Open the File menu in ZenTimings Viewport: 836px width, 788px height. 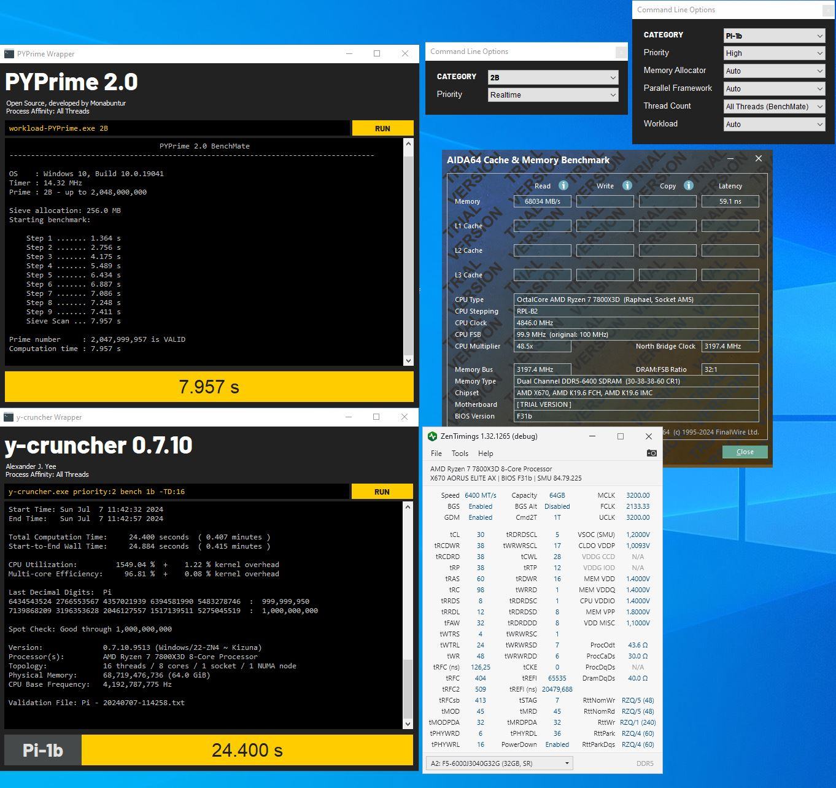click(x=436, y=454)
